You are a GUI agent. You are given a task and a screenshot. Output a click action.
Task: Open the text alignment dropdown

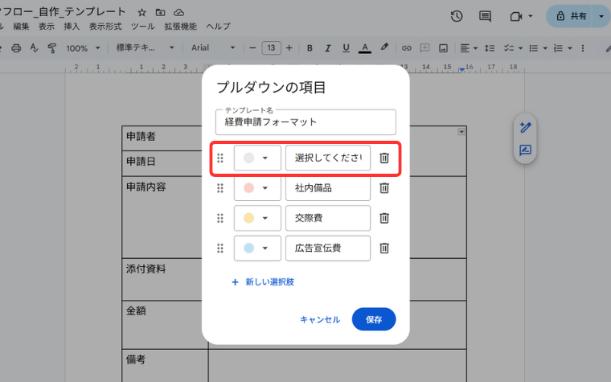coord(470,48)
